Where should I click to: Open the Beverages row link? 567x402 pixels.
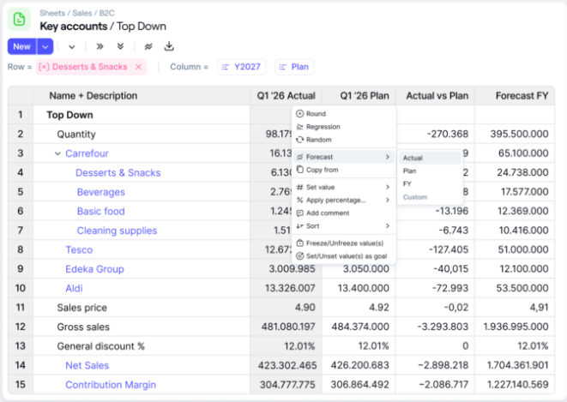click(101, 192)
